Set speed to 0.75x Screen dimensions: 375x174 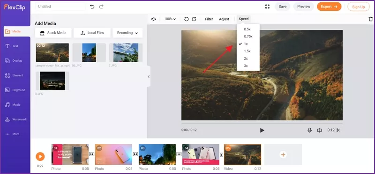point(248,36)
